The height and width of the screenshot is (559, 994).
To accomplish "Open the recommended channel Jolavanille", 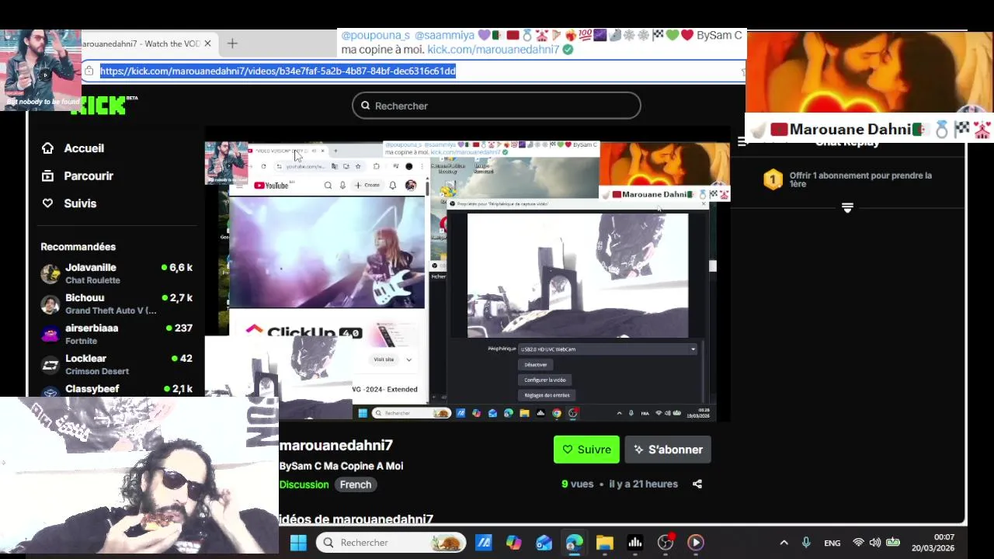I will [x=116, y=273].
